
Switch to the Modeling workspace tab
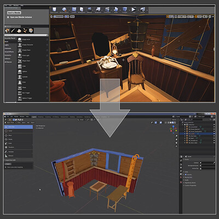click(x=41, y=117)
